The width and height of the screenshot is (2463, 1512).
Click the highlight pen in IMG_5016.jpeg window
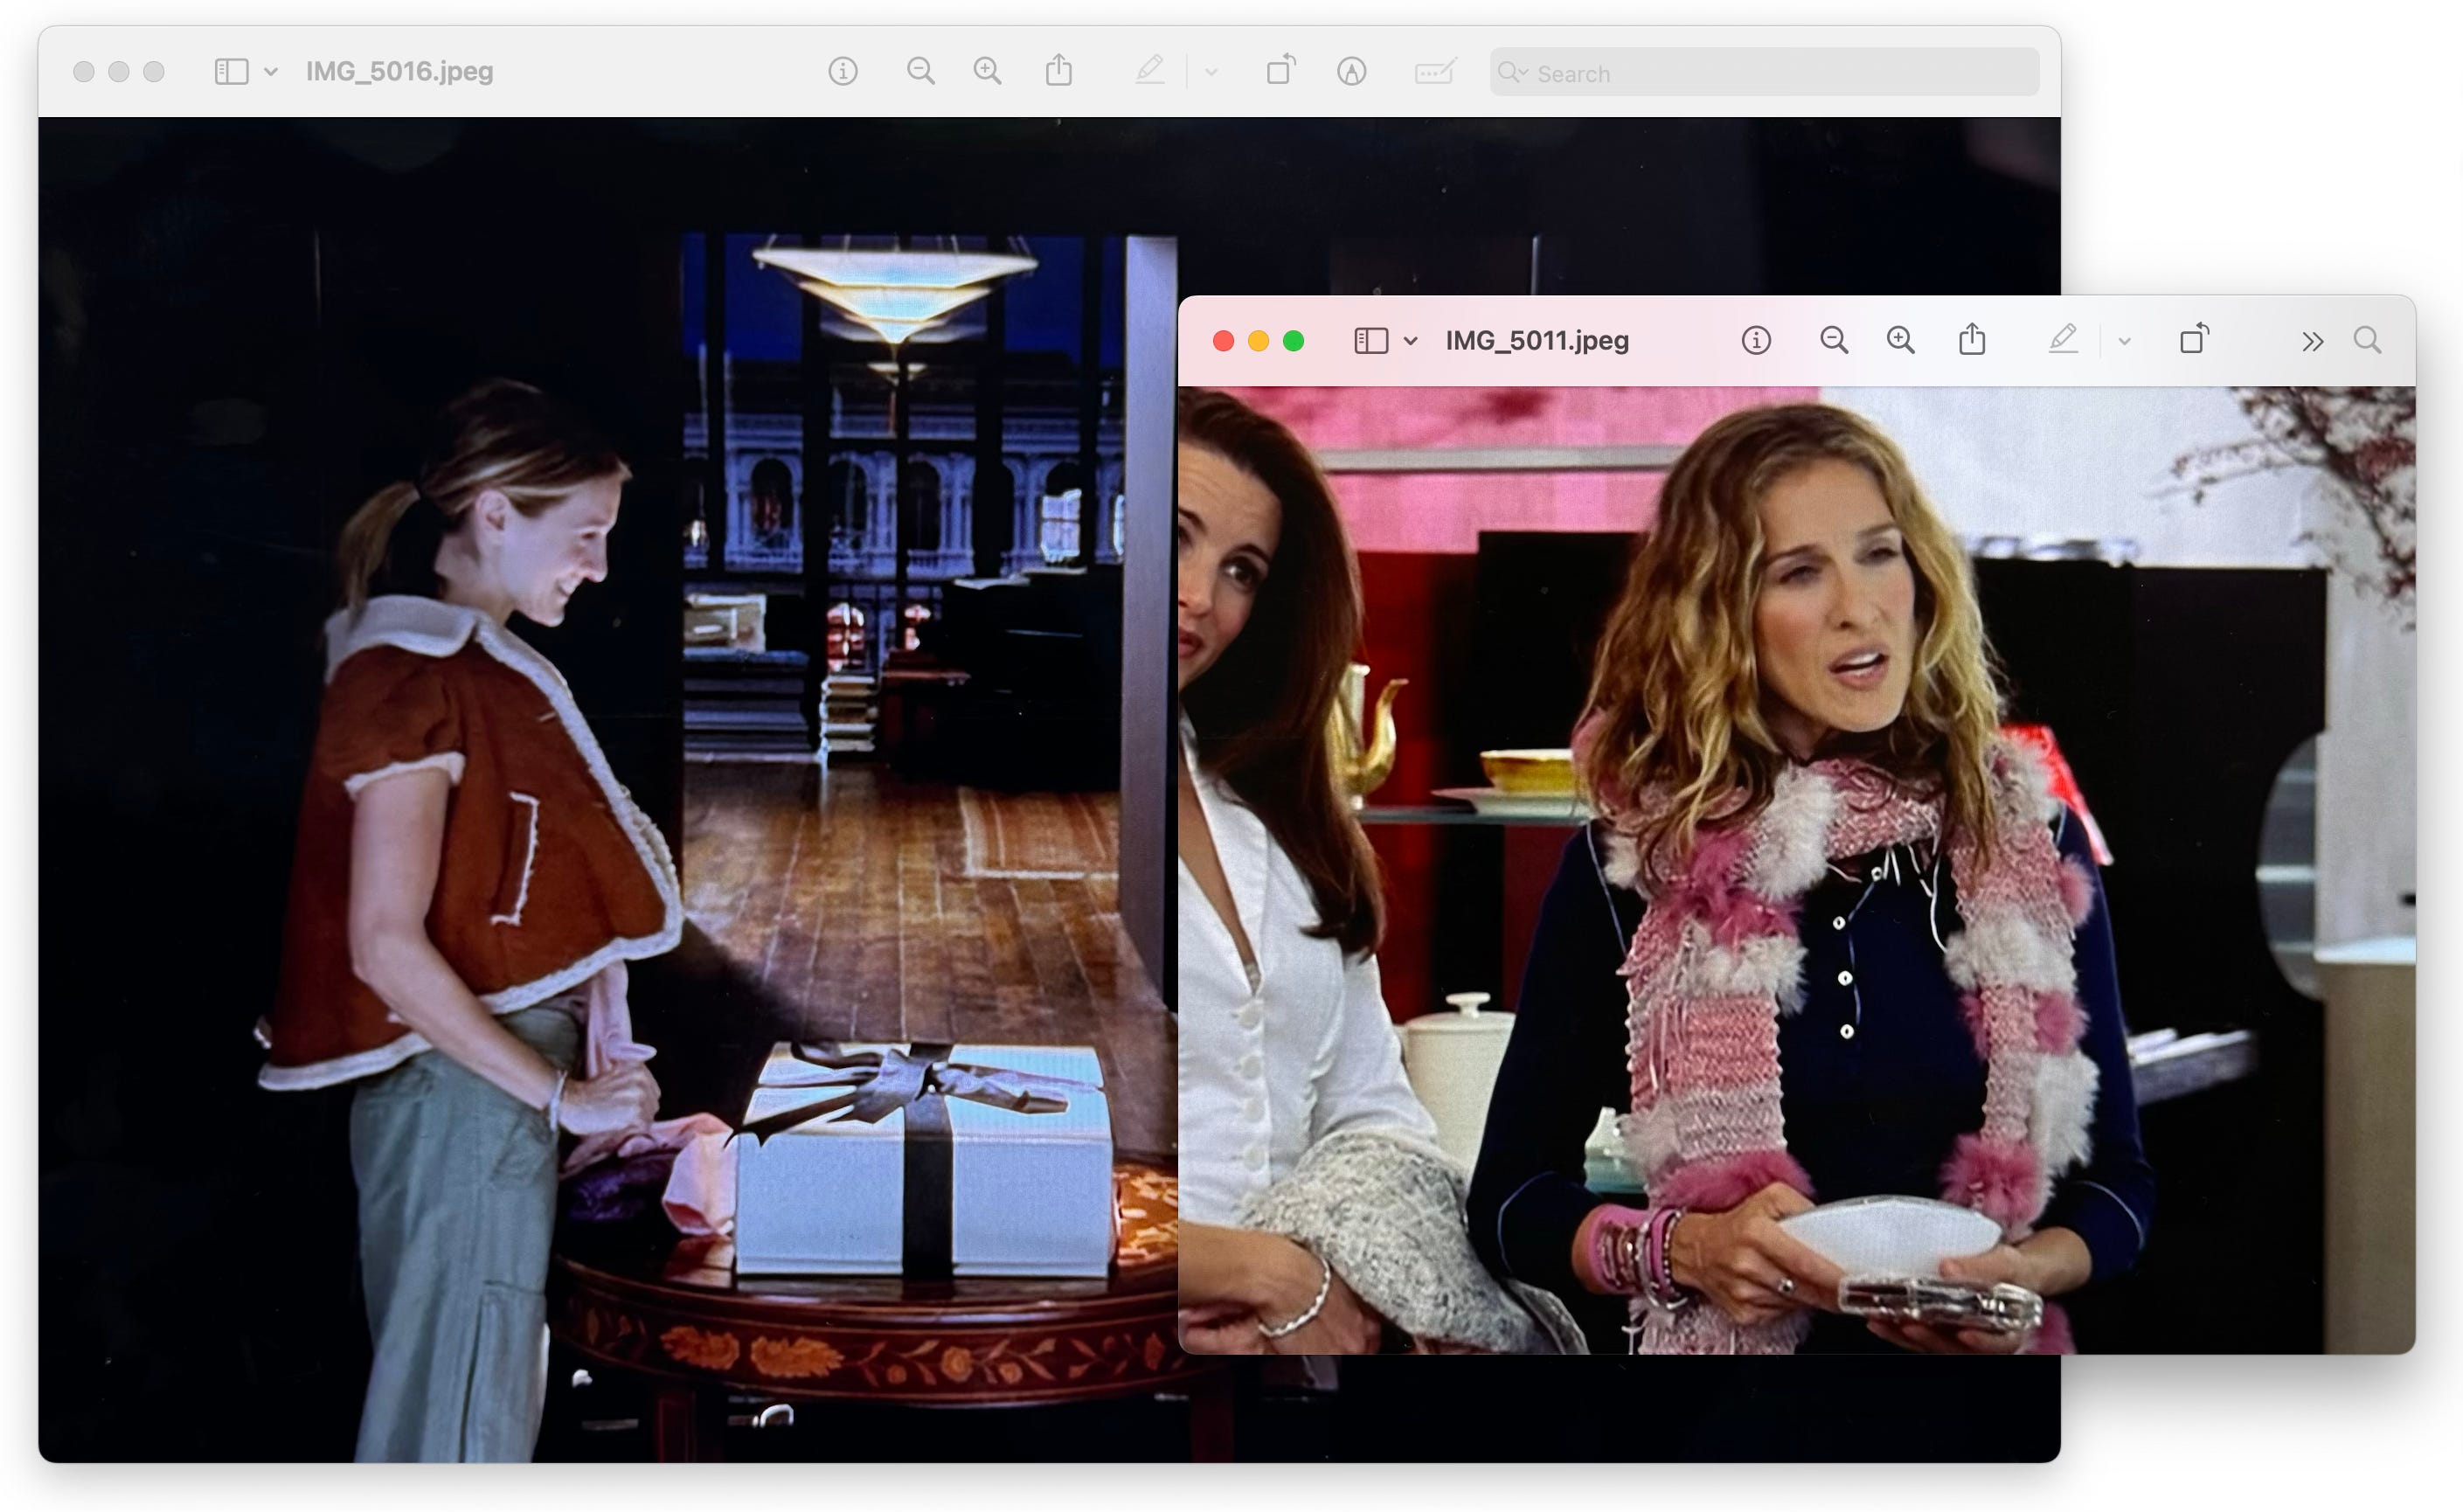(1150, 70)
